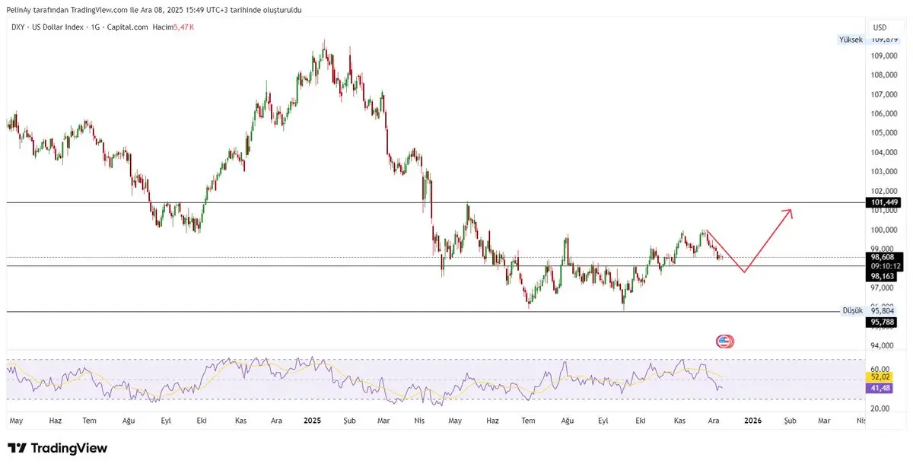913x467 pixels.
Task: Select the 101,449 horizontal line price tag
Action: [885, 202]
